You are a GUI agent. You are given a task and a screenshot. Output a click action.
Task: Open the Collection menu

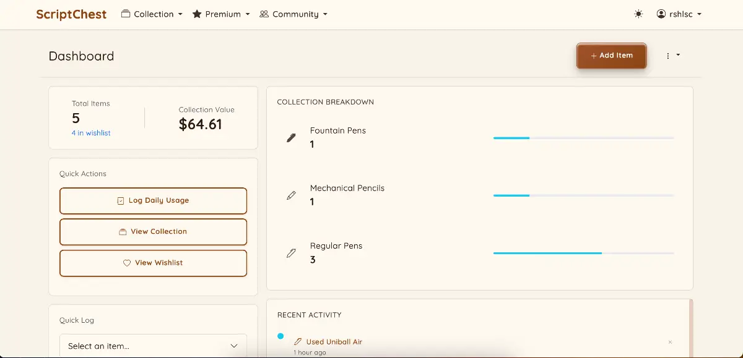(152, 14)
